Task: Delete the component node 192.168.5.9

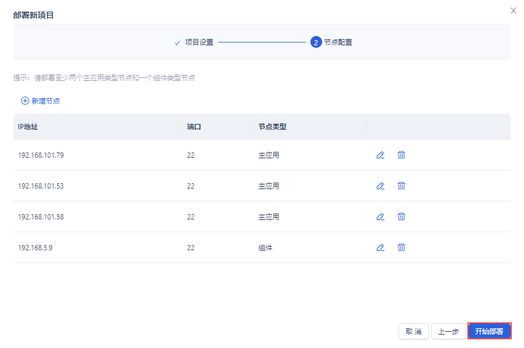Action: tap(401, 247)
